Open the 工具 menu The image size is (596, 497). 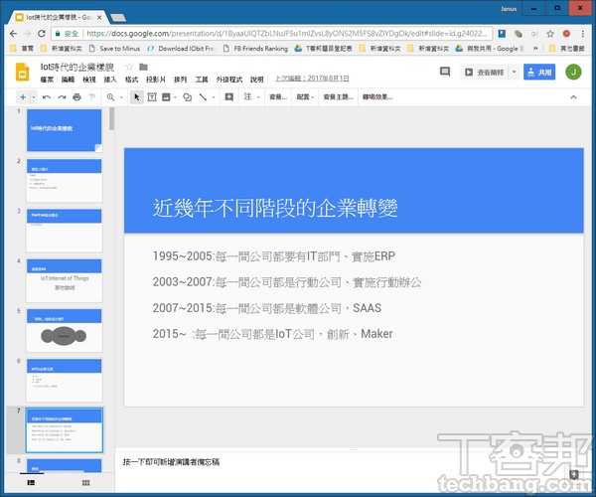tap(202, 80)
